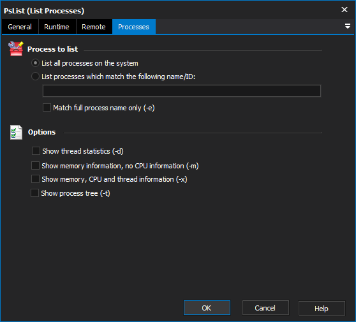The image size is (356, 322).
Task: Select the Processes tab
Action: coord(134,27)
